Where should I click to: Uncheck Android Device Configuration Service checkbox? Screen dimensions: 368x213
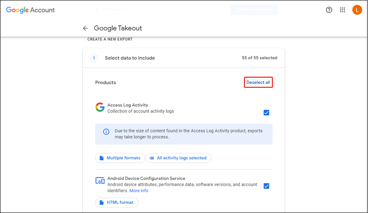(x=266, y=186)
